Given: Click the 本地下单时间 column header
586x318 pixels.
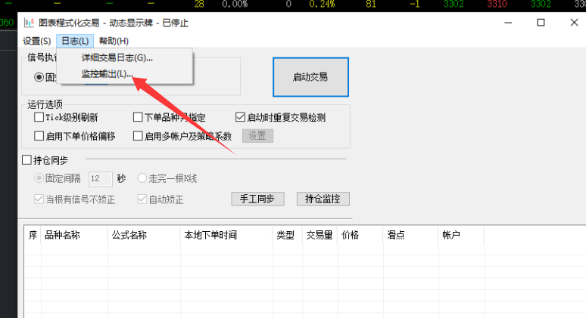Looking at the screenshot, I should (x=226, y=235).
